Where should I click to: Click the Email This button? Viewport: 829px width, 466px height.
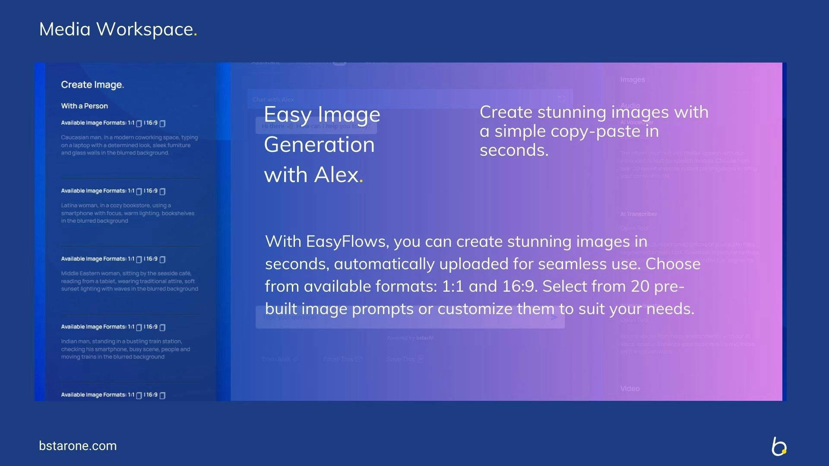tap(342, 359)
